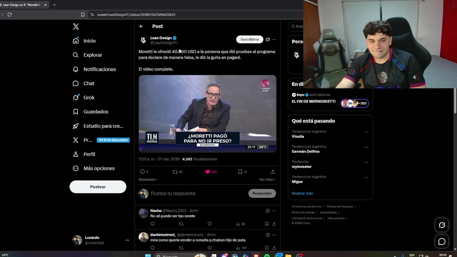The width and height of the screenshot is (457, 257).
Task: Repost dantemotroni_'s comment
Action: click(181, 248)
